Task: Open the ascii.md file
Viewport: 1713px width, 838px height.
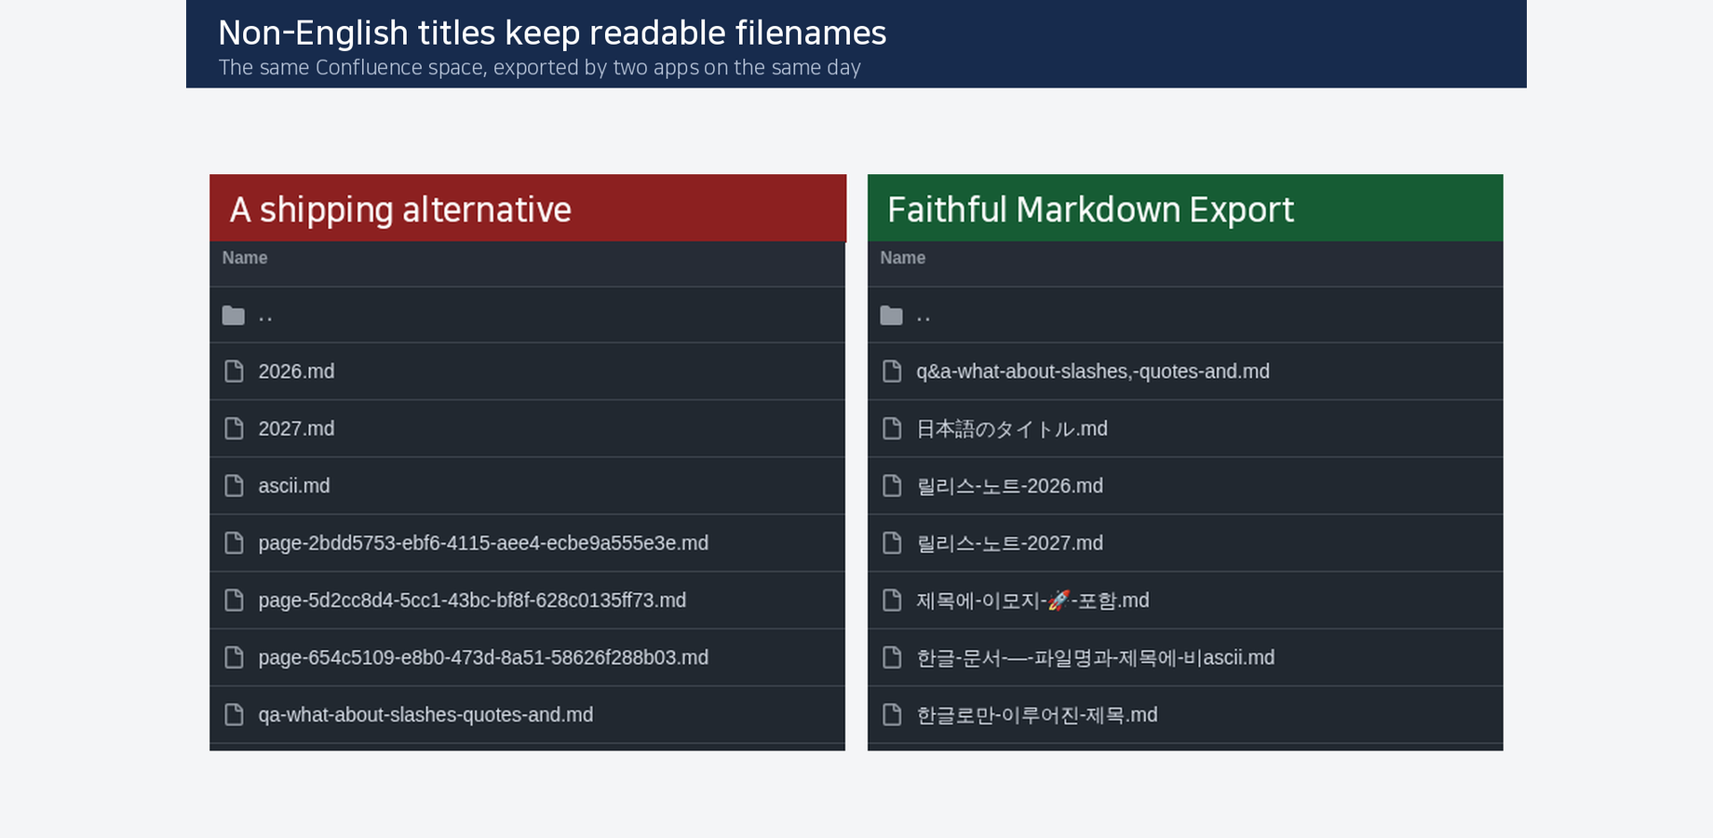Action: coord(294,486)
